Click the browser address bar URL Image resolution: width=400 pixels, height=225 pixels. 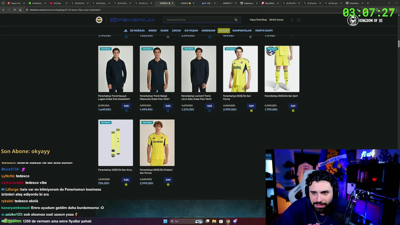(x=65, y=10)
